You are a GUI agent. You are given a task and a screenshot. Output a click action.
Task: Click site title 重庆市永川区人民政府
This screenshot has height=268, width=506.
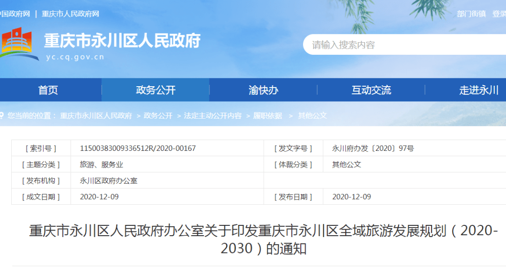point(122,41)
